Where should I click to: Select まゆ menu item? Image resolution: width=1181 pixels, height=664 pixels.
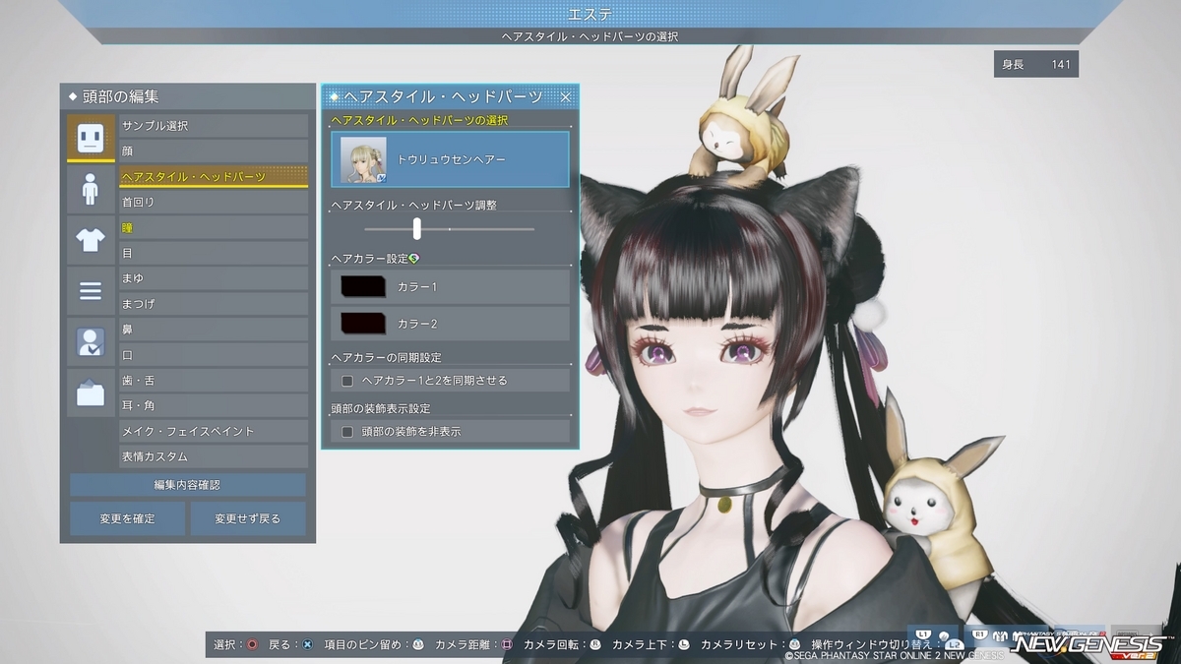coord(214,278)
